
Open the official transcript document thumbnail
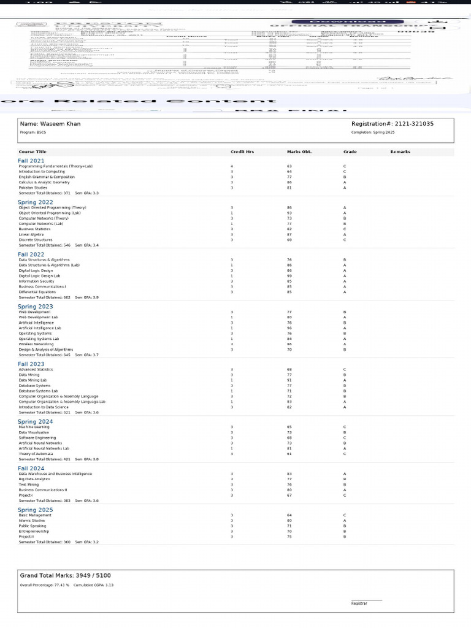pyautogui.click(x=235, y=54)
